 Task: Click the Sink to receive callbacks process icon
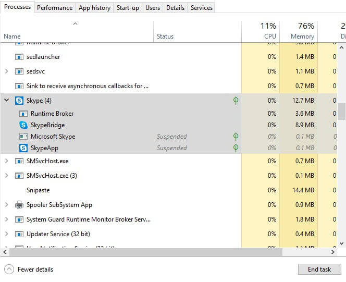[x=19, y=86]
